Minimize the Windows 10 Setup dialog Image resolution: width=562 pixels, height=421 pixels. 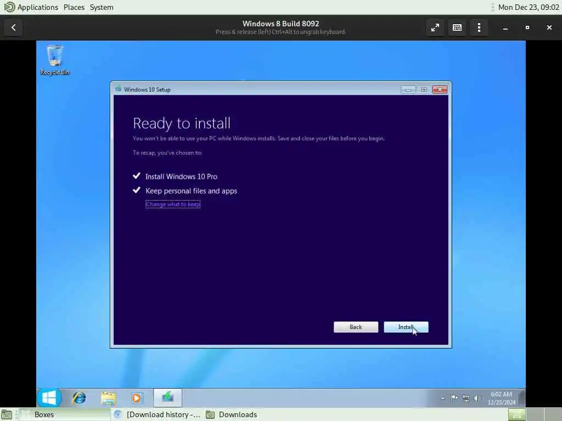tap(408, 89)
